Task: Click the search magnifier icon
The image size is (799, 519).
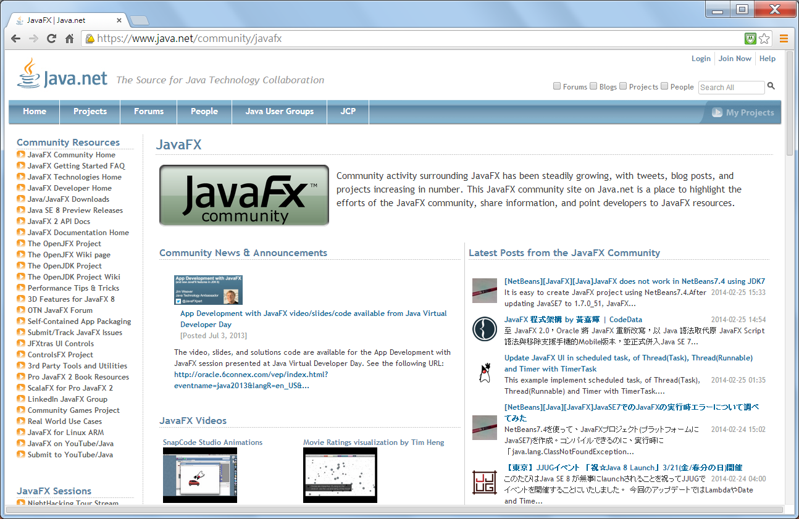Action: (x=771, y=86)
